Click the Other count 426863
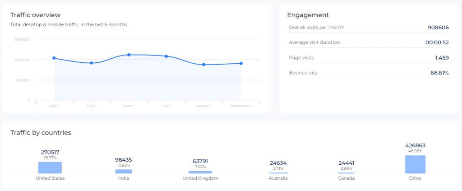This screenshot has width=462, height=191. point(415,145)
